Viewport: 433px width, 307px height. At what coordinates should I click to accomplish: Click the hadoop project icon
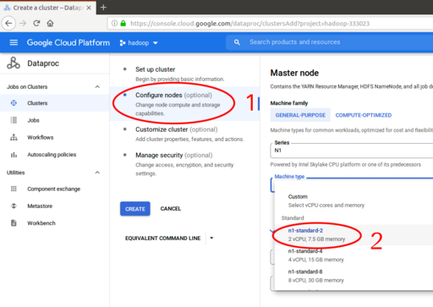(x=123, y=43)
